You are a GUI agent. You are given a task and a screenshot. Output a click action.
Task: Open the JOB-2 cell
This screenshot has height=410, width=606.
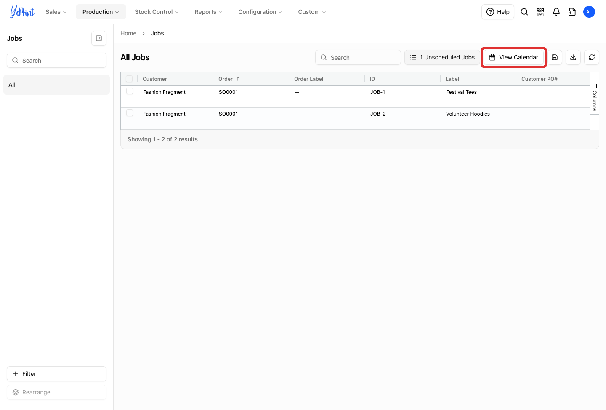(x=378, y=114)
